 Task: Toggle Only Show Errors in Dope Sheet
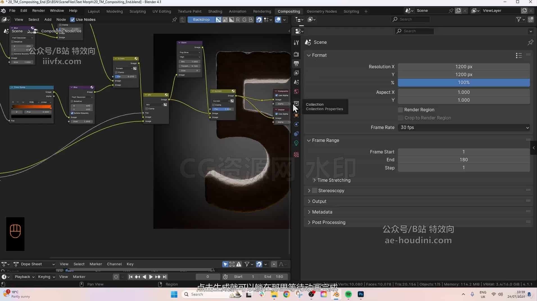pyautogui.click(x=239, y=264)
